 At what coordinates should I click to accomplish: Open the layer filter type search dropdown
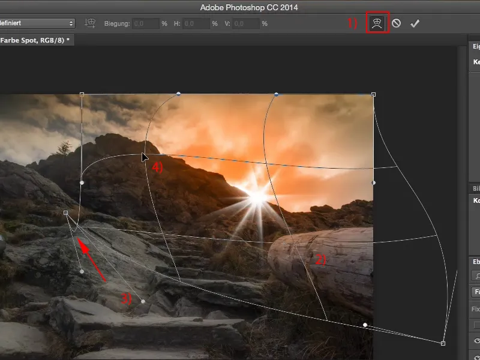tap(476, 276)
